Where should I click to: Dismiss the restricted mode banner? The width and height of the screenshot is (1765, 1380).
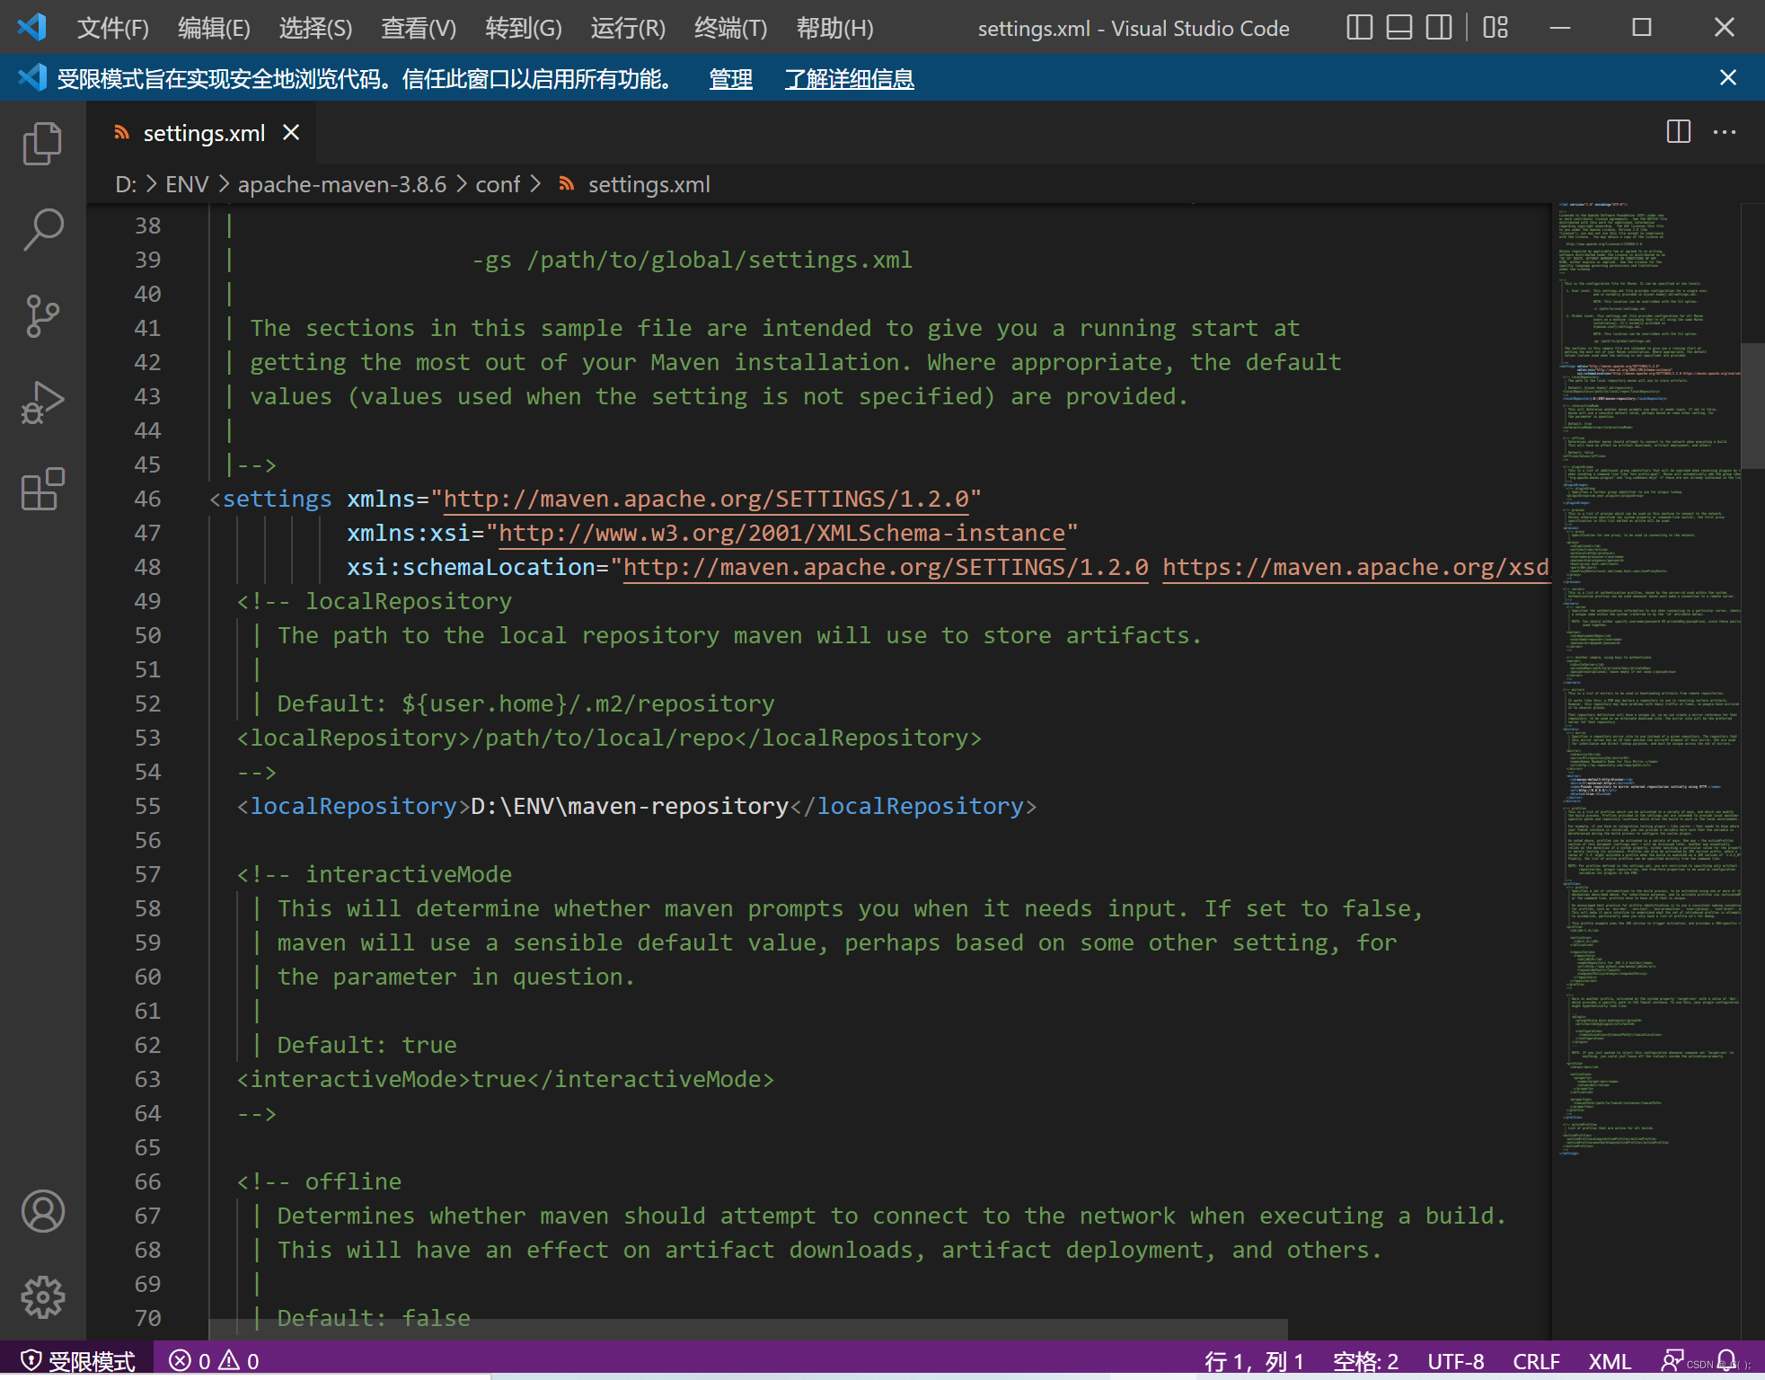tap(1727, 78)
